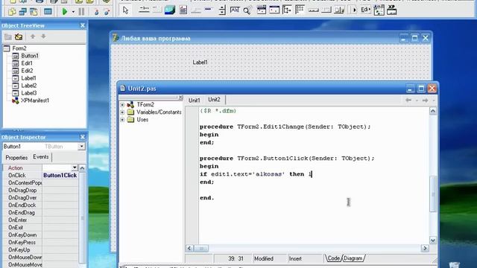Click the green Run button
Viewport: 477px width, 268px height.
click(65, 12)
